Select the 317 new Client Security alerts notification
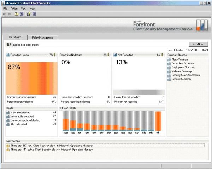Viewport: 212px width, 169px height. (105, 146)
